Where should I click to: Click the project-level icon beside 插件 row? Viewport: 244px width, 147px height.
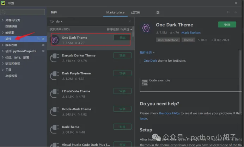pos(43,39)
